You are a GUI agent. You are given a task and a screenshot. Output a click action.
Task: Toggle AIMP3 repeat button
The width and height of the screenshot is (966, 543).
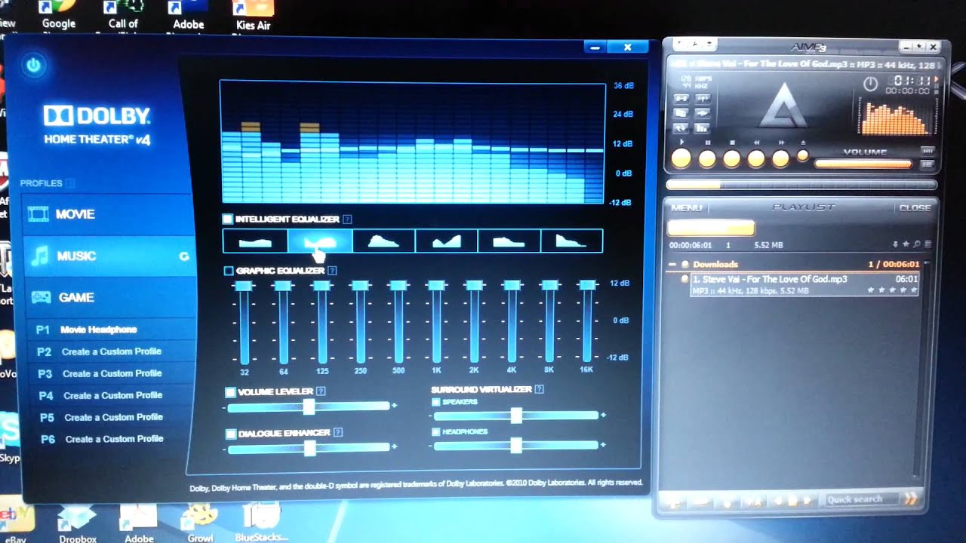(x=681, y=127)
